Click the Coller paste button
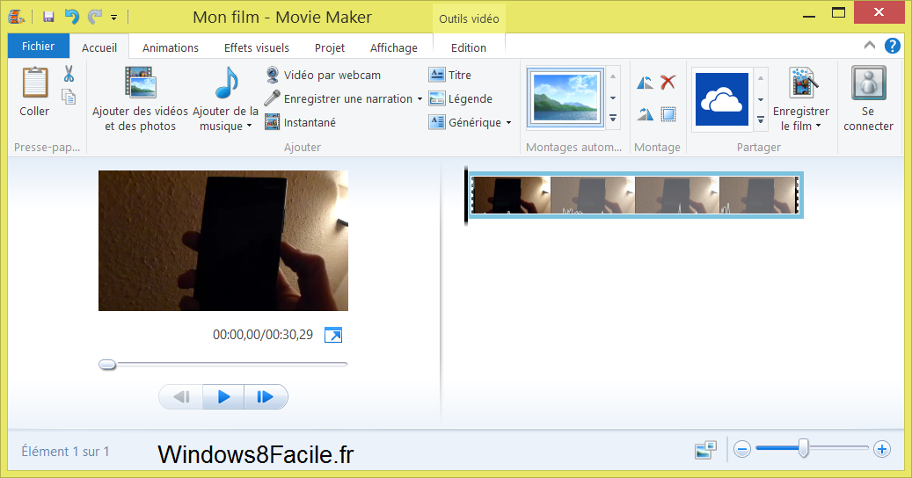The height and width of the screenshot is (478, 912). tap(34, 91)
